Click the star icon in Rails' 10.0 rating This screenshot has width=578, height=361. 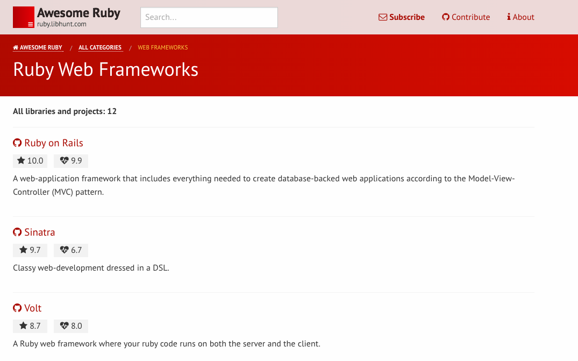coord(21,160)
